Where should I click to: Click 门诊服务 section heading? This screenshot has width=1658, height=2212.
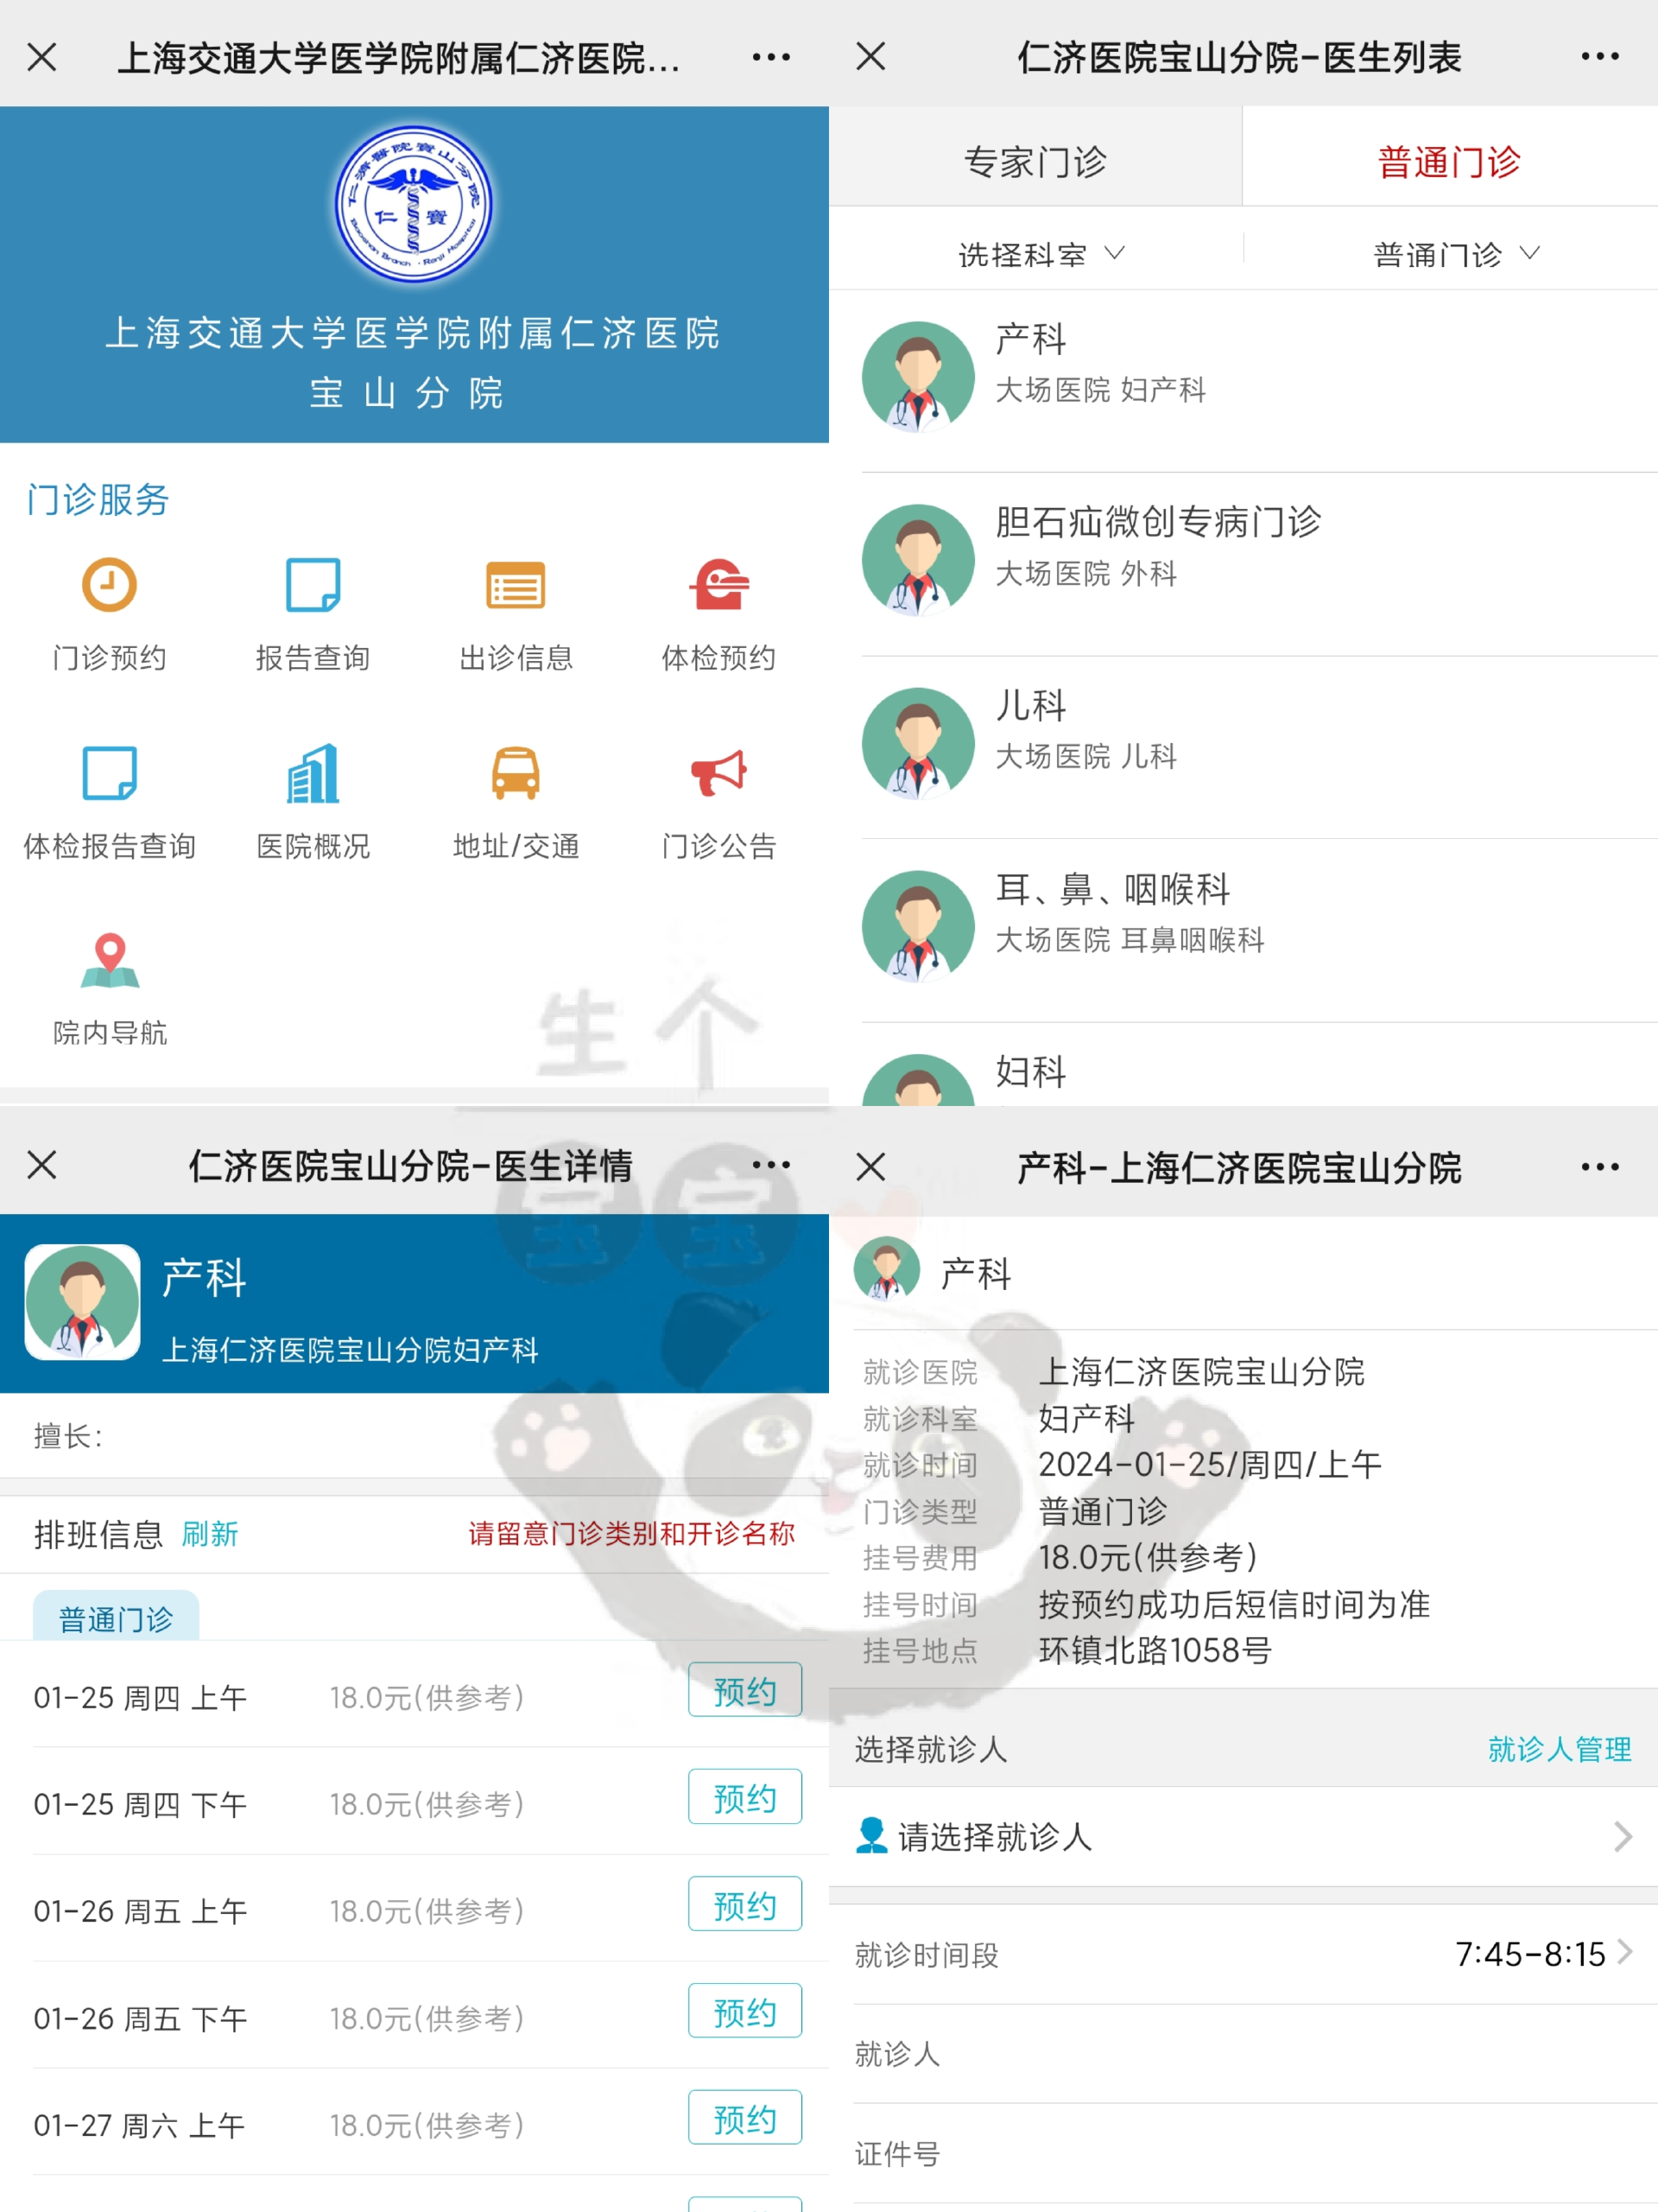[98, 499]
